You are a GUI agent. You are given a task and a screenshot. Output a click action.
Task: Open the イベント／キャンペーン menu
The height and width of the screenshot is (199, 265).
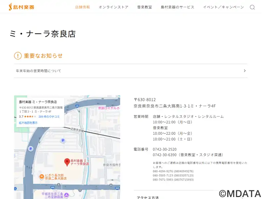click(223, 7)
